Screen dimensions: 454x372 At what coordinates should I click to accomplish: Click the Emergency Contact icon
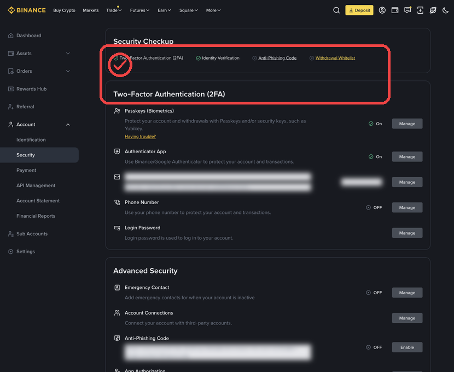(117, 287)
